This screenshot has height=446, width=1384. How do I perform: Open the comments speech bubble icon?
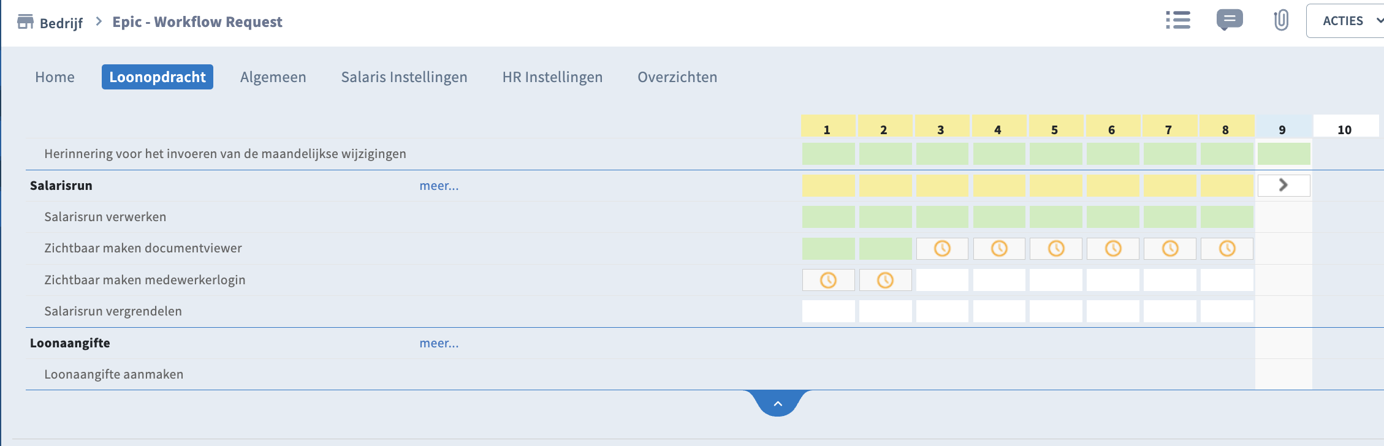click(1230, 20)
